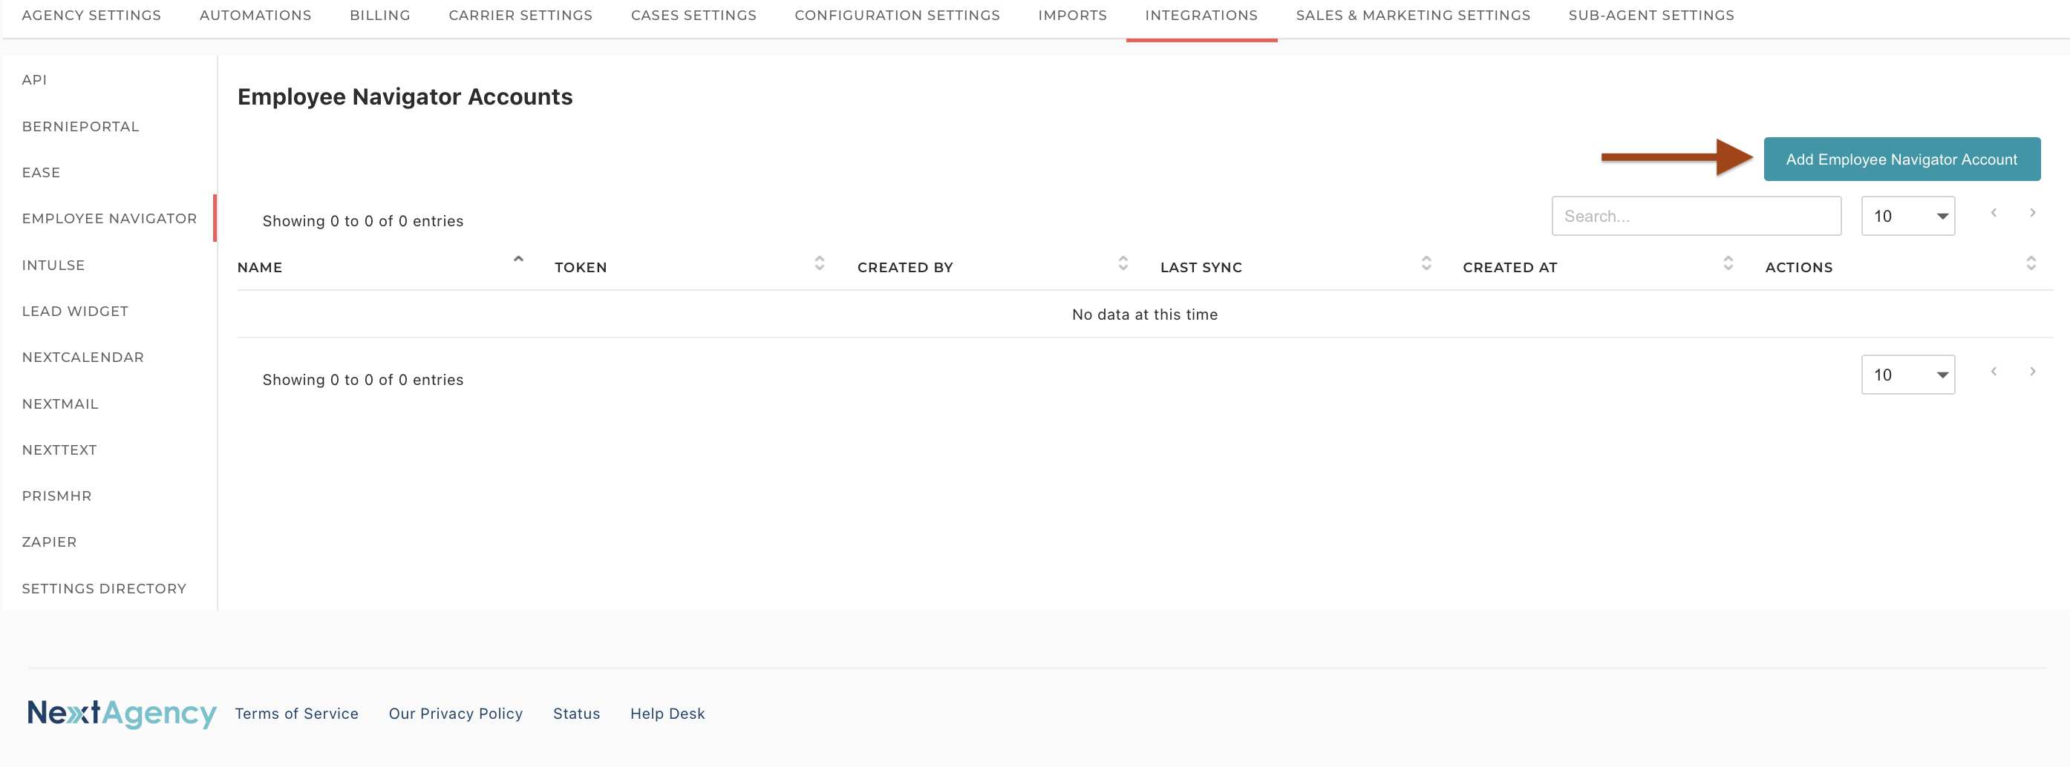Click sort icon beside Actions column

pyautogui.click(x=2031, y=263)
